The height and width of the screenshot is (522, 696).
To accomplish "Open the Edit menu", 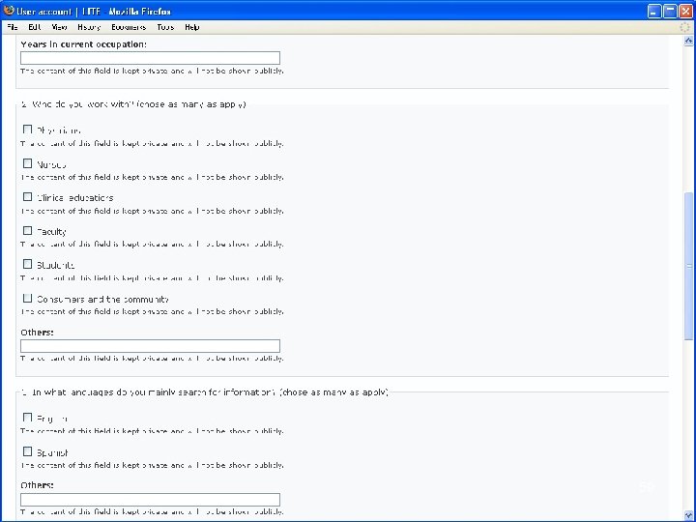I will (35, 27).
